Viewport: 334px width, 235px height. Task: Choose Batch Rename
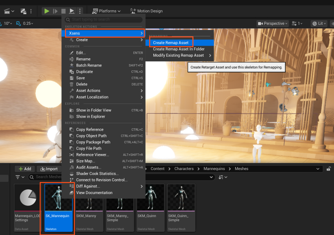[x=103, y=65]
